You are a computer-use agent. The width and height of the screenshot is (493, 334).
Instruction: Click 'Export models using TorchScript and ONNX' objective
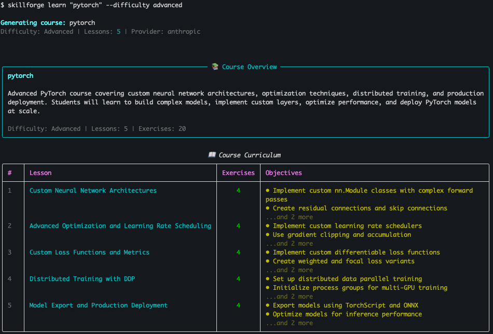coord(342,305)
